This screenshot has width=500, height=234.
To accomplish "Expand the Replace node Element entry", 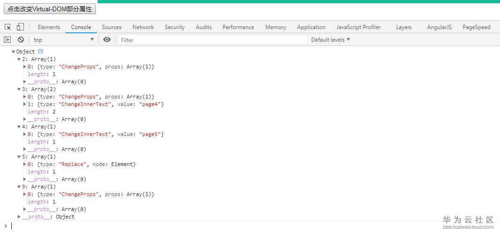I will [x=24, y=164].
